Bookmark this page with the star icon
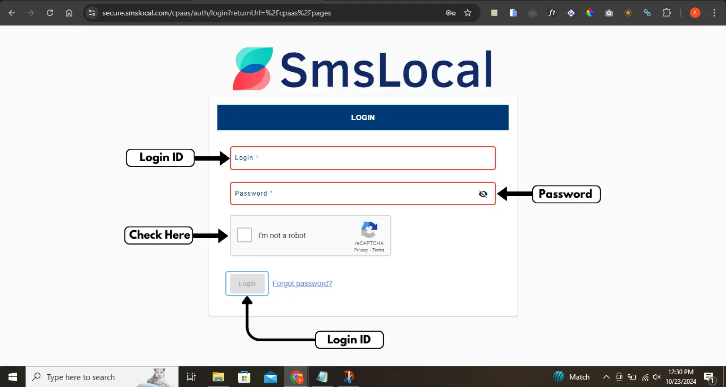 [x=468, y=13]
